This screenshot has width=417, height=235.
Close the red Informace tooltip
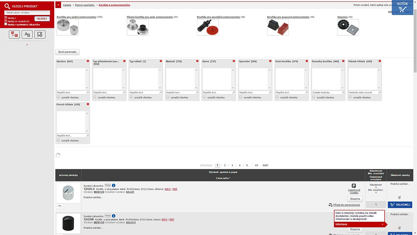point(383,224)
